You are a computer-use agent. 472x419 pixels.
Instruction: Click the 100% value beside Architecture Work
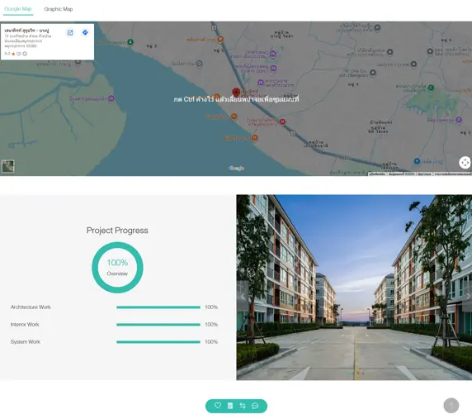211,307
